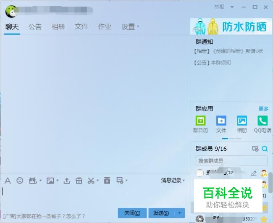Click the 搜索群成员 search field
The width and height of the screenshot is (273, 223).
click(x=231, y=160)
